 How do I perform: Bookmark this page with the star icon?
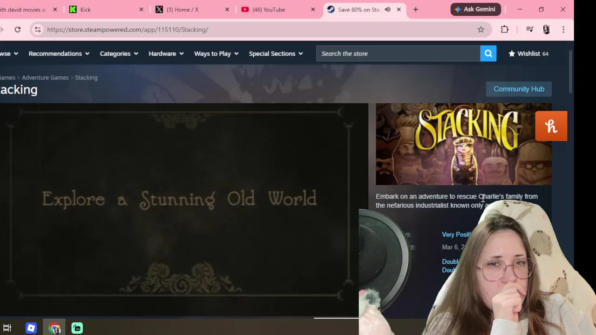[481, 29]
